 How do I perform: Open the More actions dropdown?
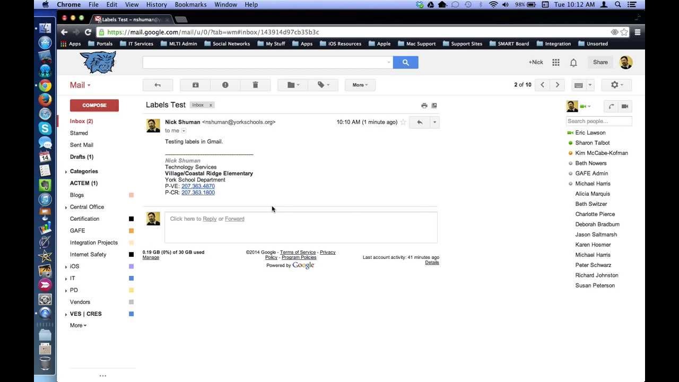(360, 85)
